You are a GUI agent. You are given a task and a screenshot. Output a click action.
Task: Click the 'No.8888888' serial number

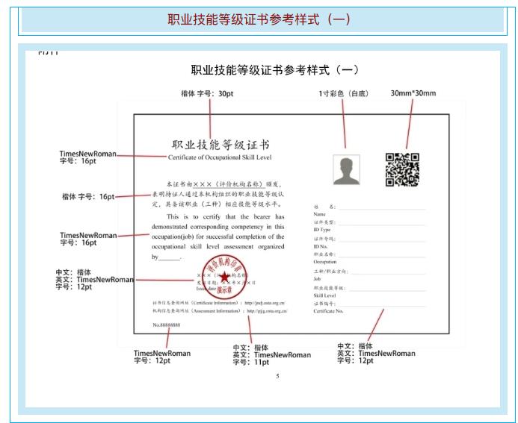(166, 325)
